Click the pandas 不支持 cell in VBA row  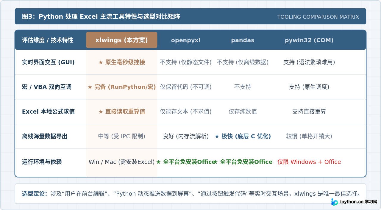tap(243, 87)
